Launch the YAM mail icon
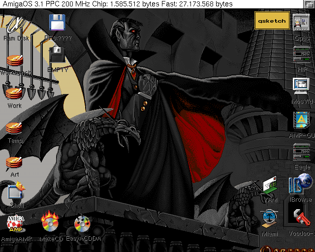315x252 pixels. 270,185
